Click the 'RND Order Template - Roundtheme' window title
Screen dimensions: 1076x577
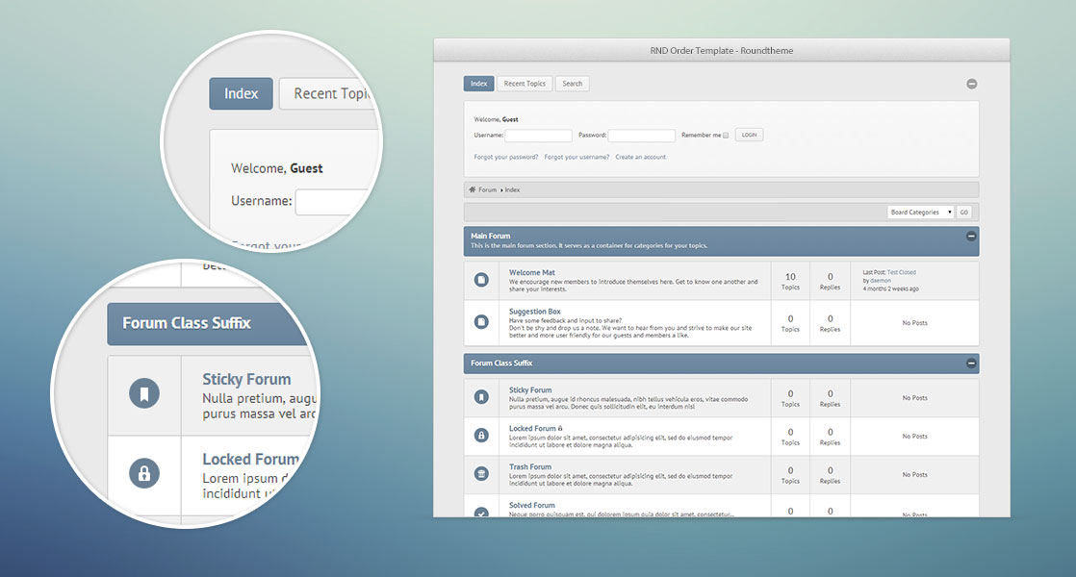click(x=721, y=51)
